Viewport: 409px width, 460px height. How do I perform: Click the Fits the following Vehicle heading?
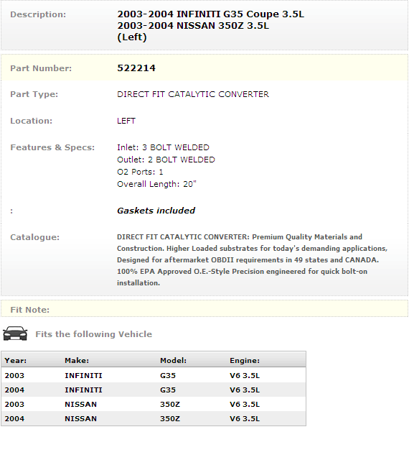coord(94,334)
